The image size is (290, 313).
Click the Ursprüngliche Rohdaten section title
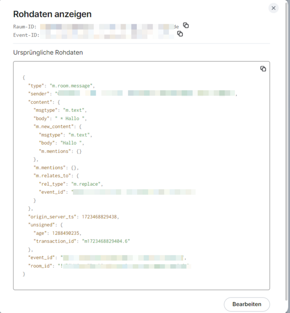tap(48, 52)
